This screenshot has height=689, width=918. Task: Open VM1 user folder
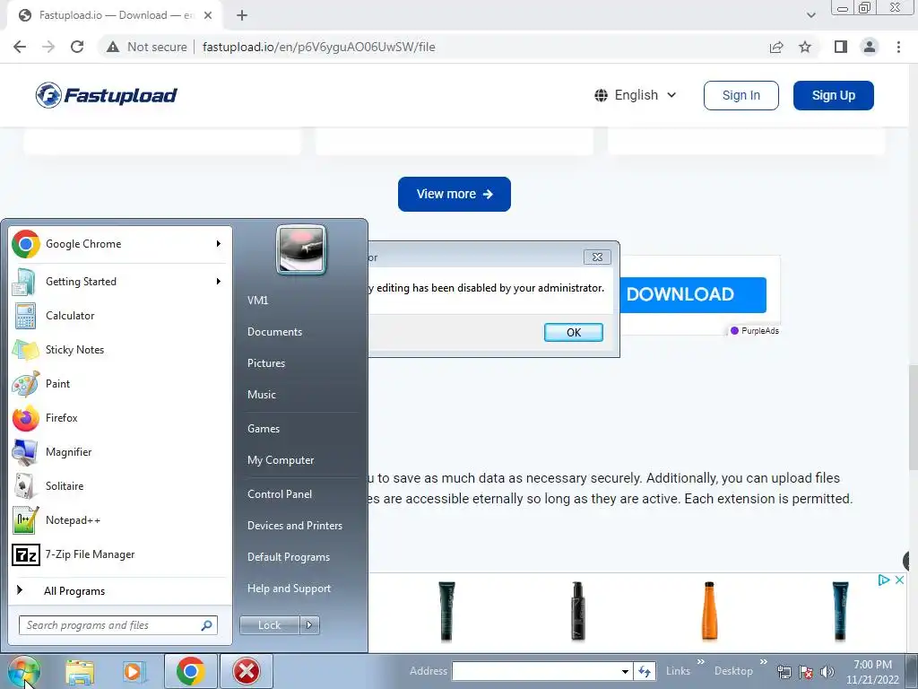click(x=257, y=300)
